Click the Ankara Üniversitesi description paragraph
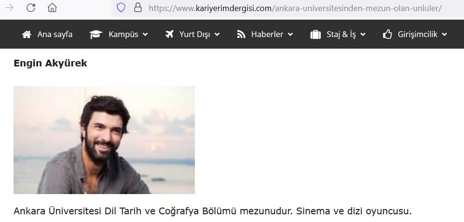Viewport: 464px width, 222px height. [x=213, y=211]
